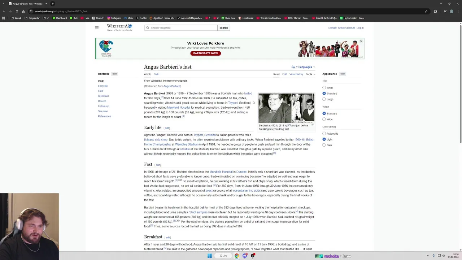The height and width of the screenshot is (260, 462).
Task: Select Standard width option
Action: 324,113
